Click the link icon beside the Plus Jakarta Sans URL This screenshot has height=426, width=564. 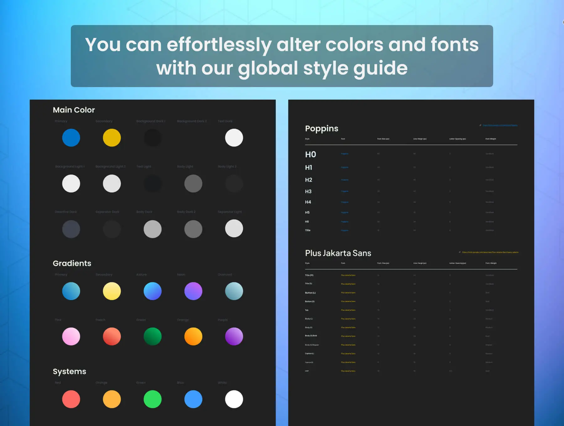pyautogui.click(x=460, y=252)
